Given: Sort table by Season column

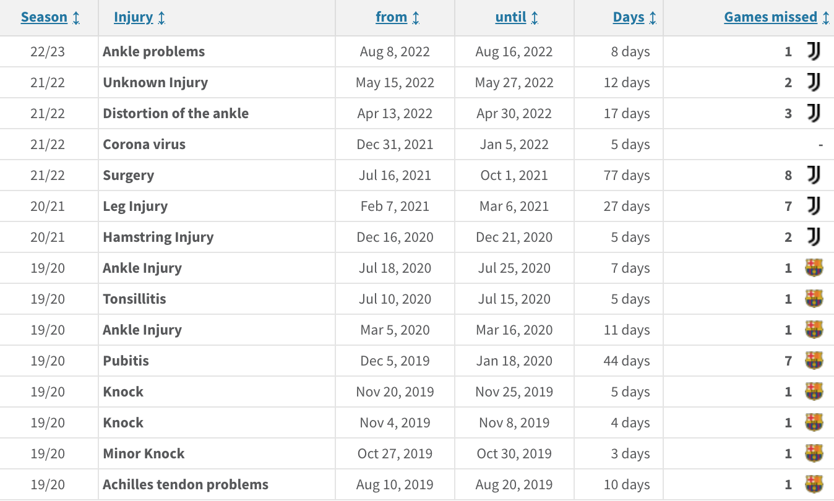Looking at the screenshot, I should pos(44,17).
